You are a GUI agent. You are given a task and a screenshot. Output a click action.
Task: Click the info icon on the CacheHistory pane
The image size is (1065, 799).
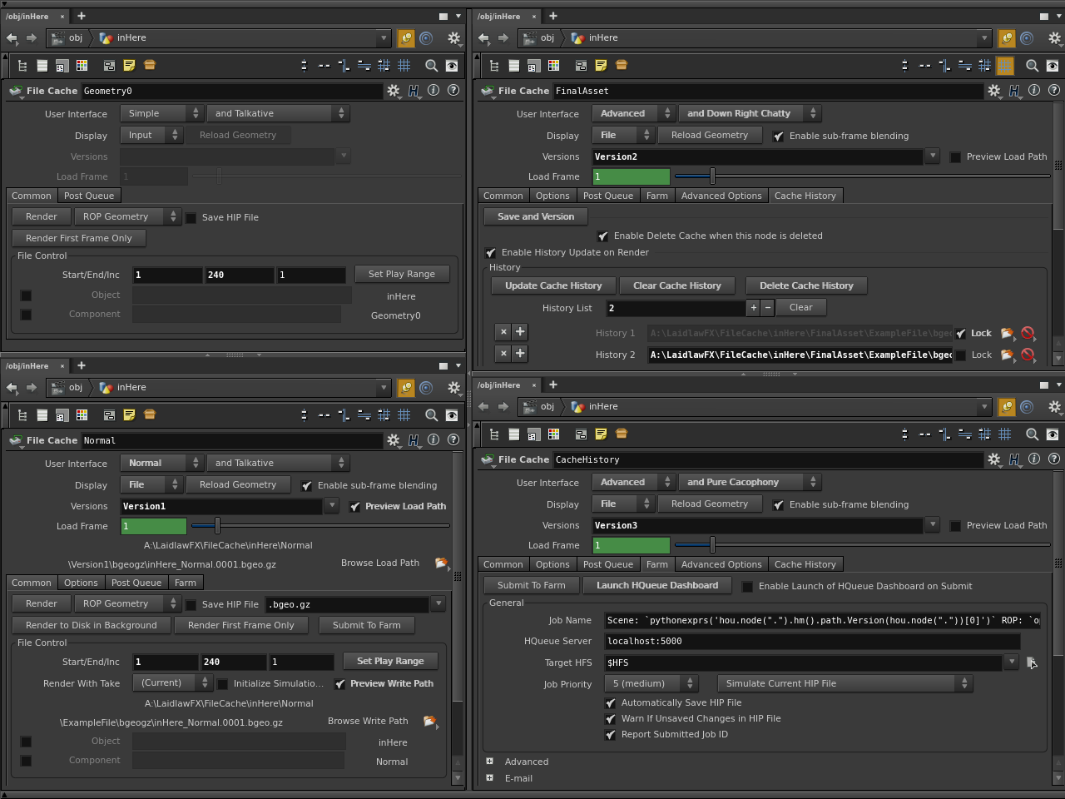click(1034, 459)
